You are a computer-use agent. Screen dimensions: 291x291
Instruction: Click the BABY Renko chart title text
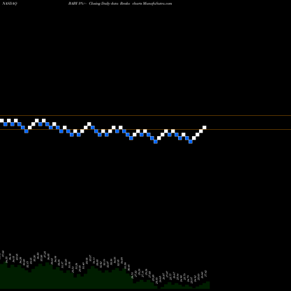click(x=120, y=3)
